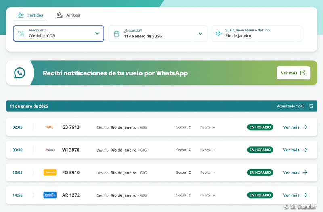Image resolution: width=323 pixels, height=212 pixels.
Task: Click the WhatsApp logo icon
Action: click(x=19, y=73)
